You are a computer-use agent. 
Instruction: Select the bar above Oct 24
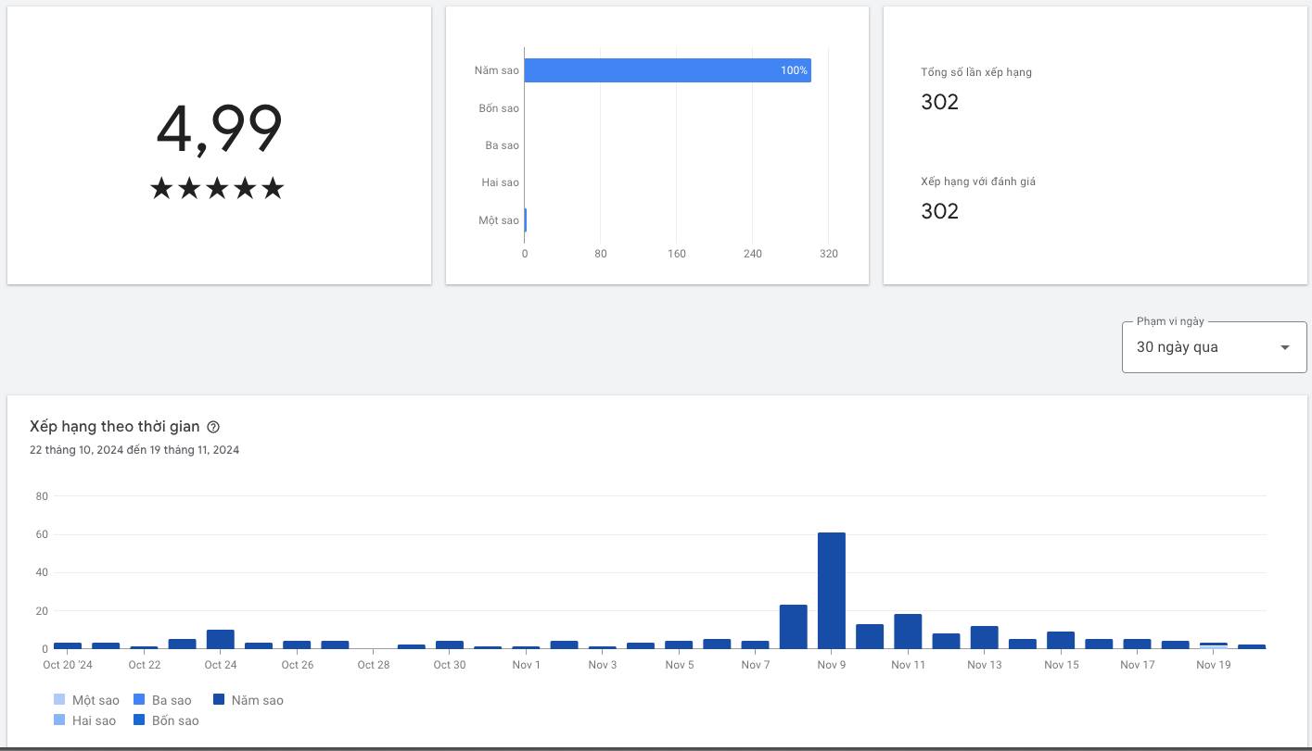point(221,639)
